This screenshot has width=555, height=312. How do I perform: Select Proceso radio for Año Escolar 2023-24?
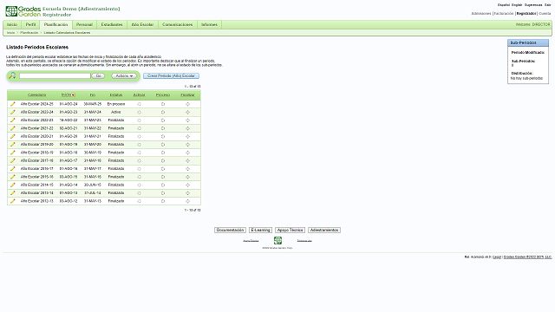[x=163, y=112]
